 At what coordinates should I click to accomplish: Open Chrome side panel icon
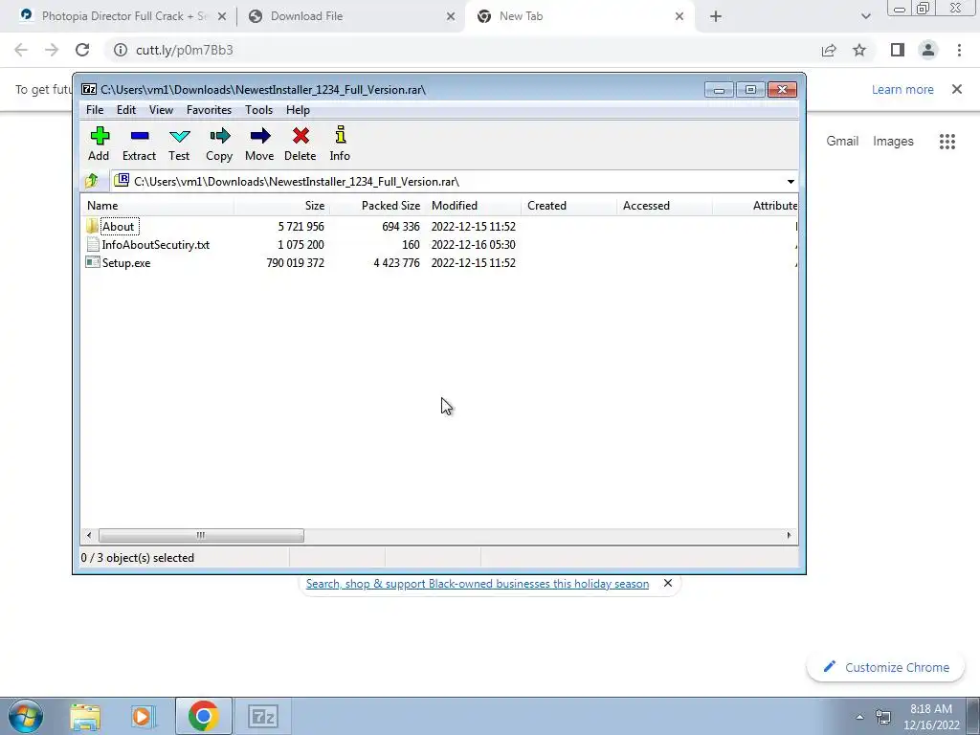pos(898,50)
